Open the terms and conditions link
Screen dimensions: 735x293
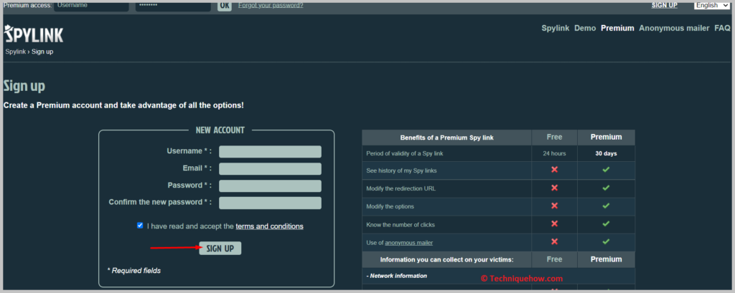pos(270,226)
